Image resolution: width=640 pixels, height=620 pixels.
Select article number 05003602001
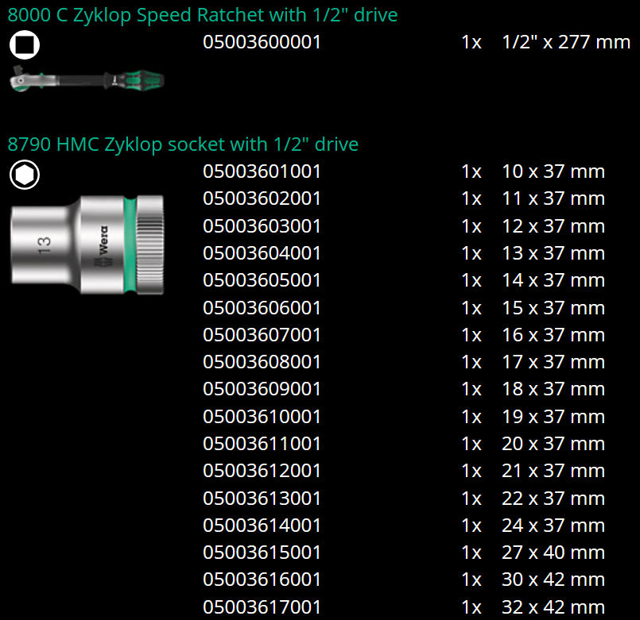(262, 199)
